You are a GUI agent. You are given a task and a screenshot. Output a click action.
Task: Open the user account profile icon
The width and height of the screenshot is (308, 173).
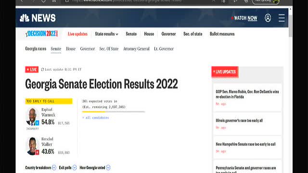tap(268, 18)
